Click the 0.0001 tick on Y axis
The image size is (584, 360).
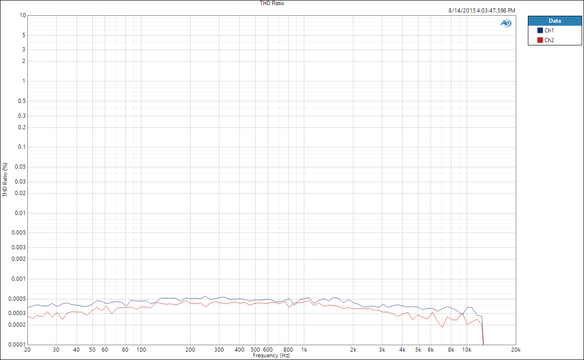coord(17,345)
